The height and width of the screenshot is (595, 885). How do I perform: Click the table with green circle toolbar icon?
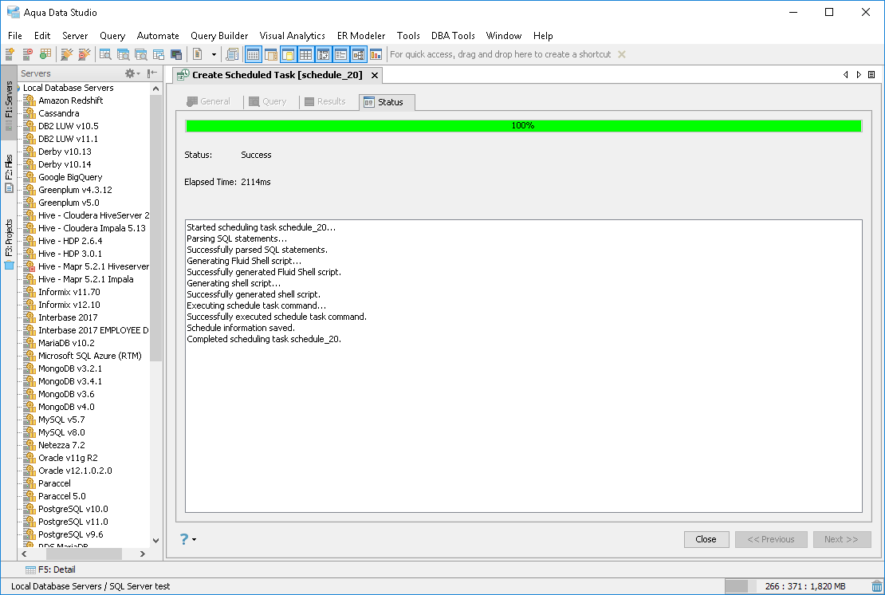click(45, 54)
